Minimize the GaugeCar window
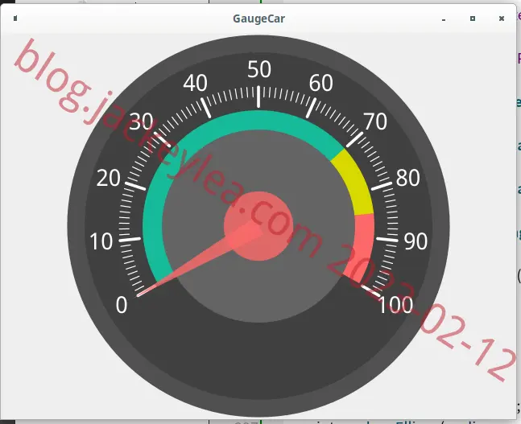 tap(443, 20)
